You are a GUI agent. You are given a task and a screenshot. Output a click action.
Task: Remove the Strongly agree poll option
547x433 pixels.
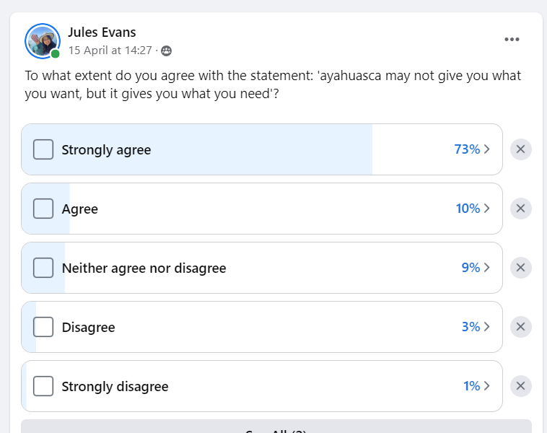point(520,149)
